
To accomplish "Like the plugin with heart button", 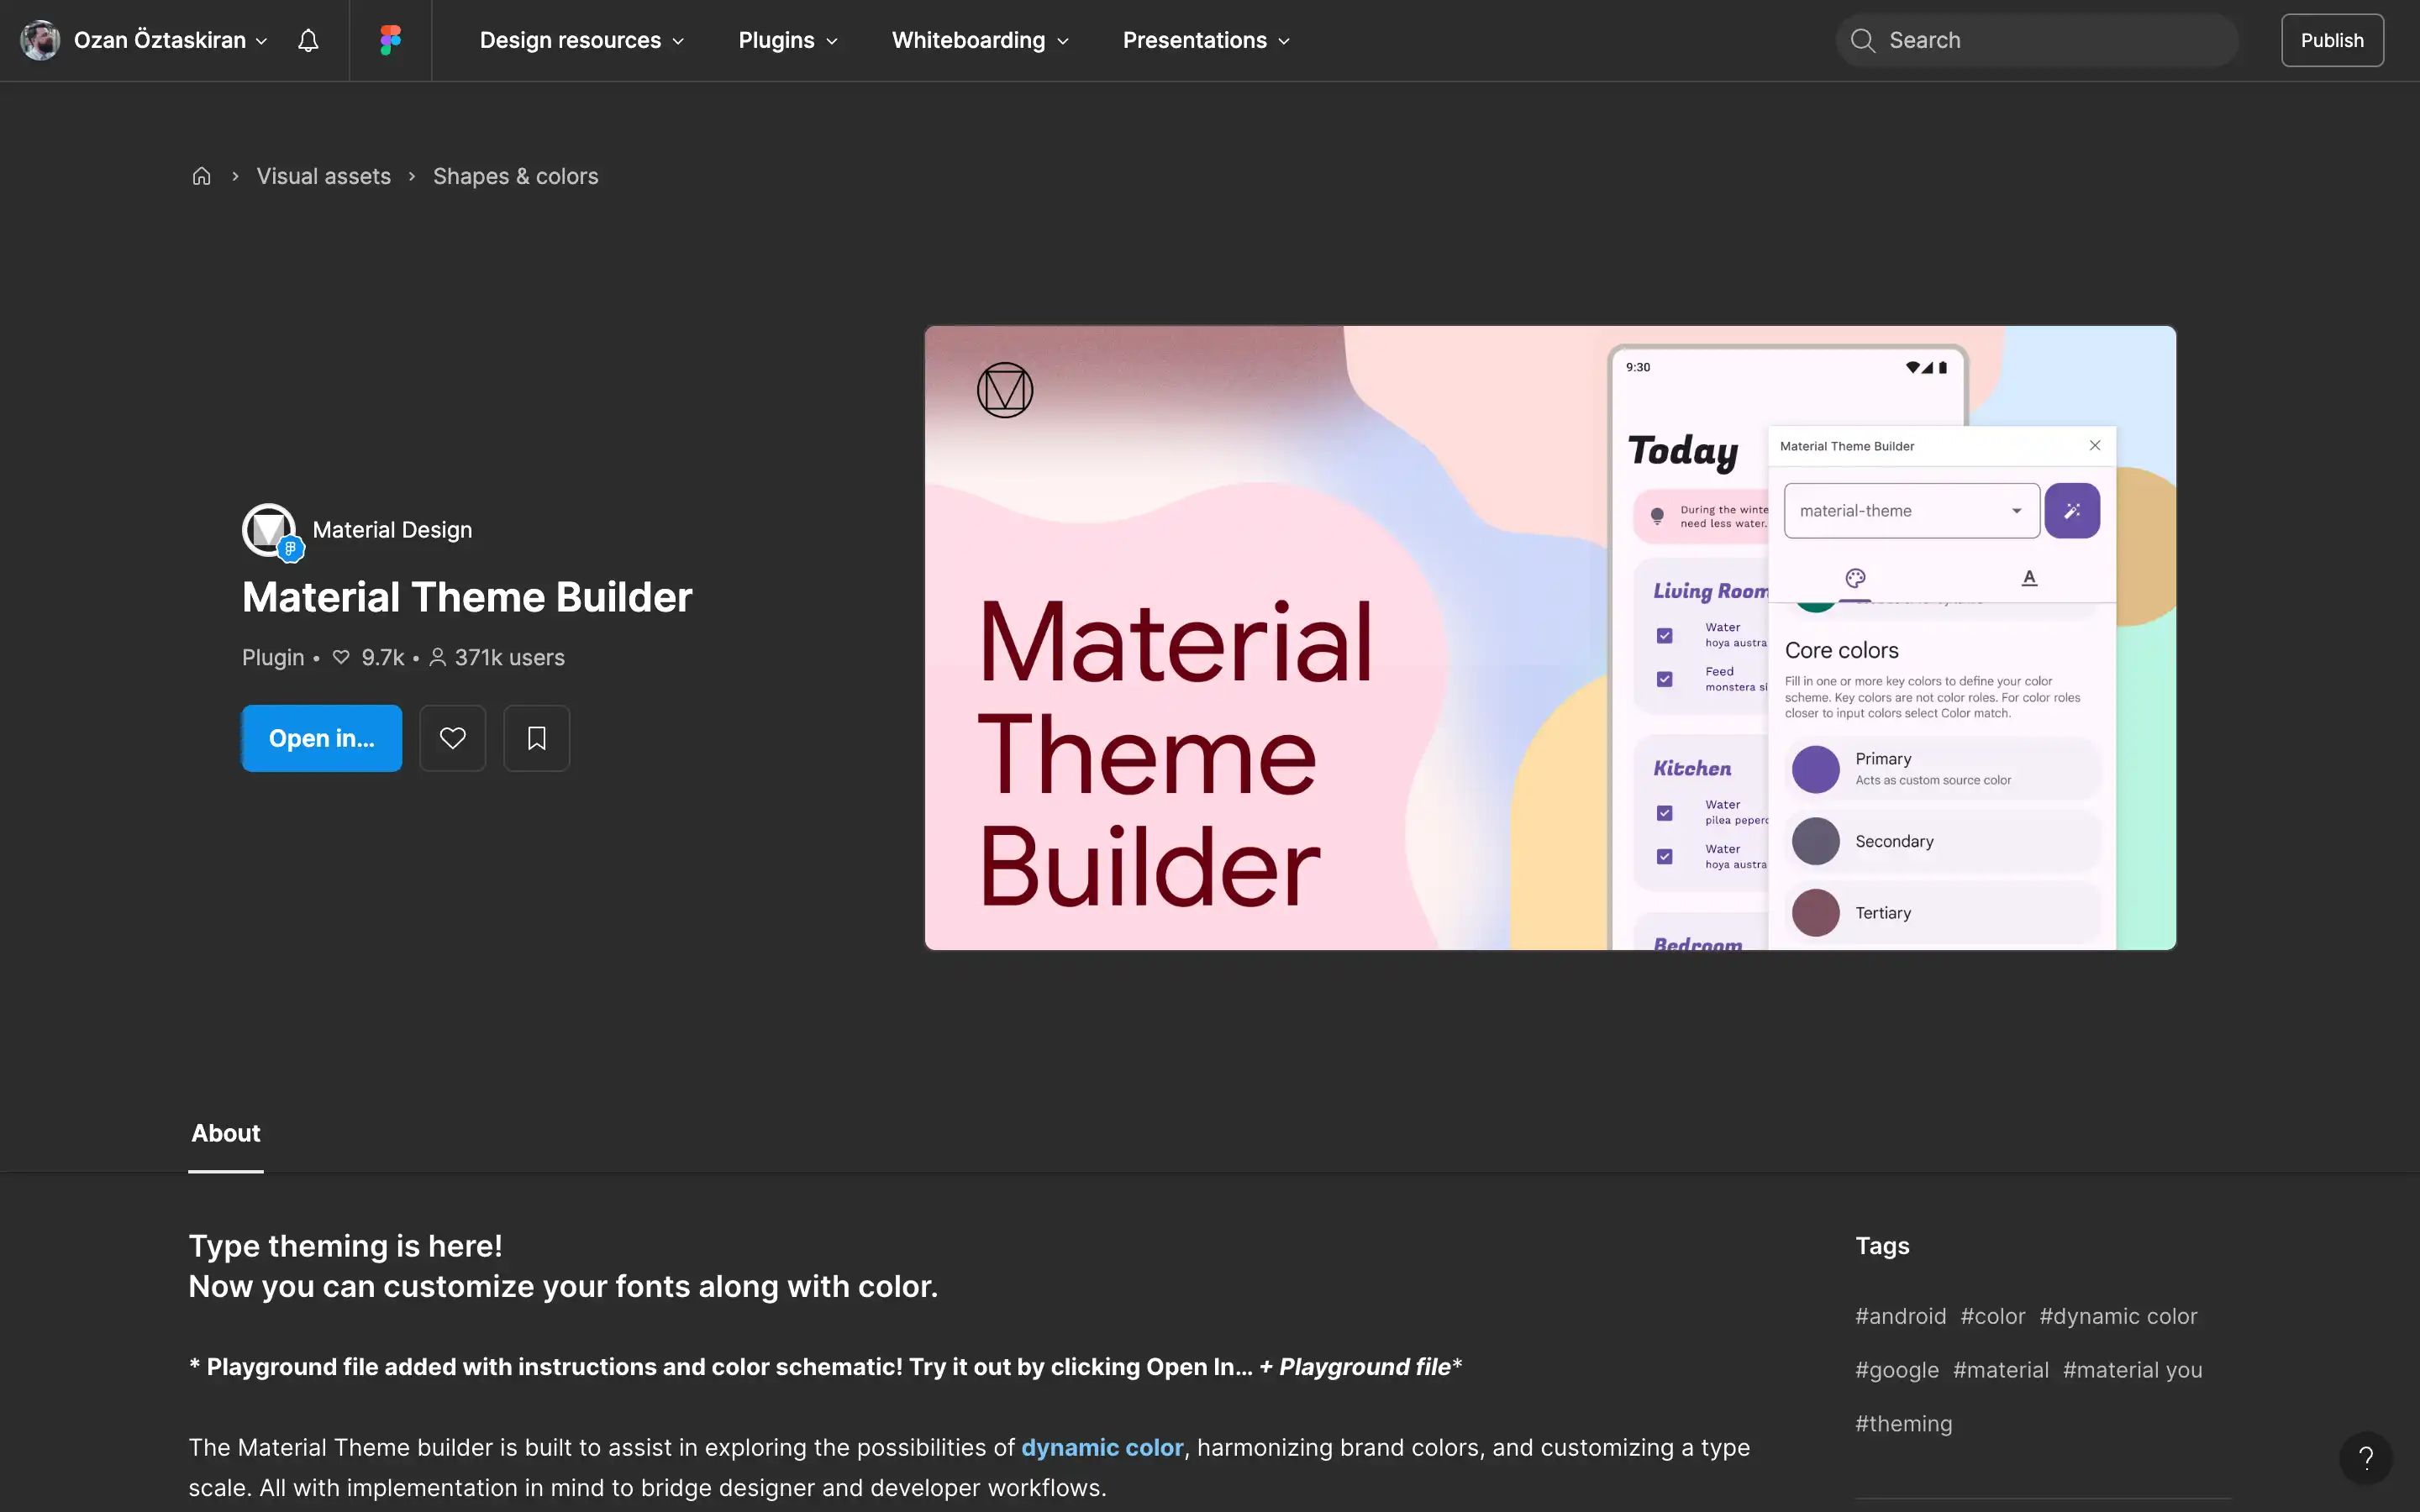I will point(453,738).
